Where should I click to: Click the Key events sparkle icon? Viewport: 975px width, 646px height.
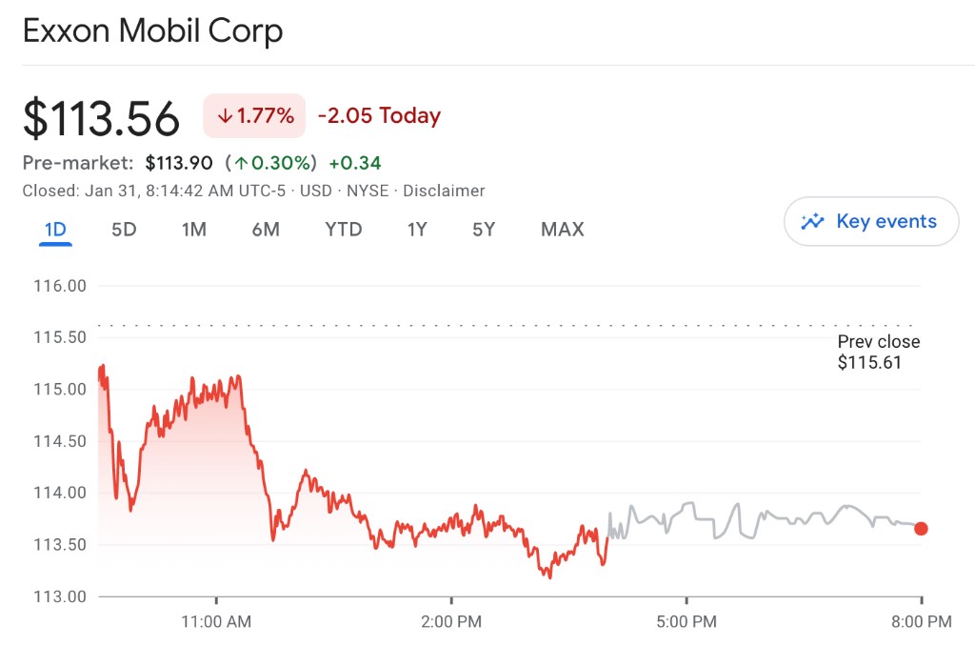pyautogui.click(x=812, y=222)
